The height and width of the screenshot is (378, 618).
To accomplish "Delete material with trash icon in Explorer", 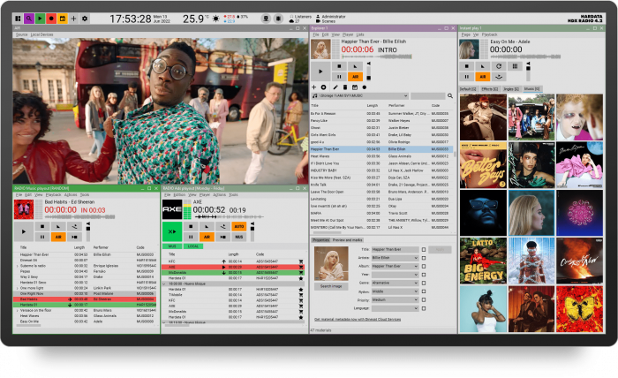I will coord(345,87).
